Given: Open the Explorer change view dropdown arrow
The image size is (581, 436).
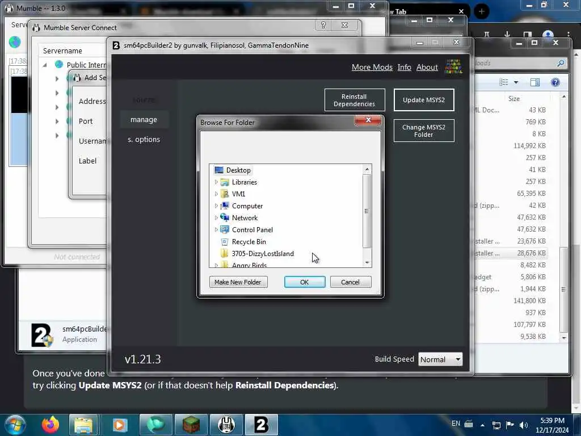Looking at the screenshot, I should [516, 82].
